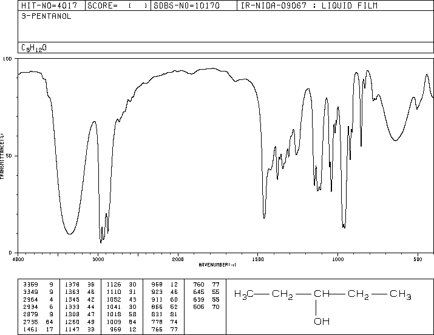
Task: Click peak table value 911
Action: click(x=157, y=299)
